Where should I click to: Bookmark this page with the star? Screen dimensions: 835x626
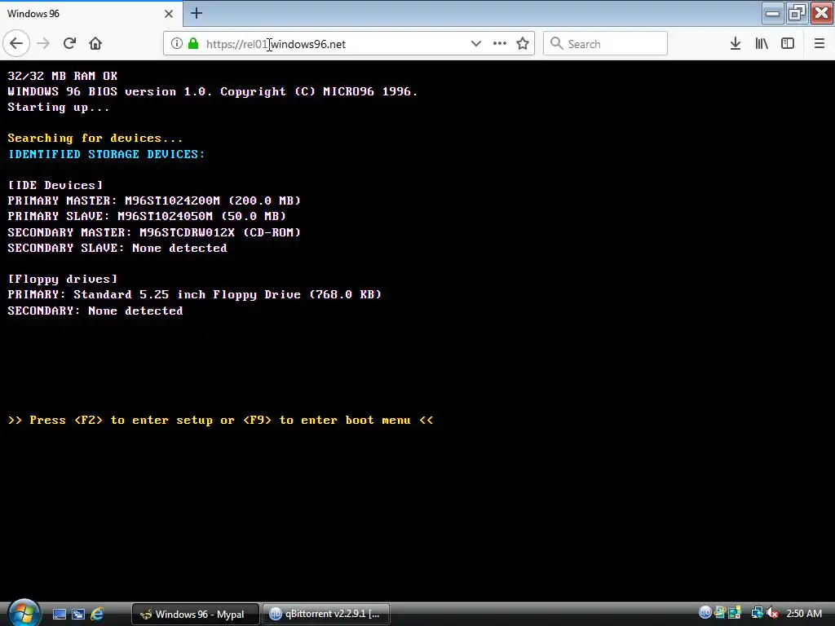523,44
